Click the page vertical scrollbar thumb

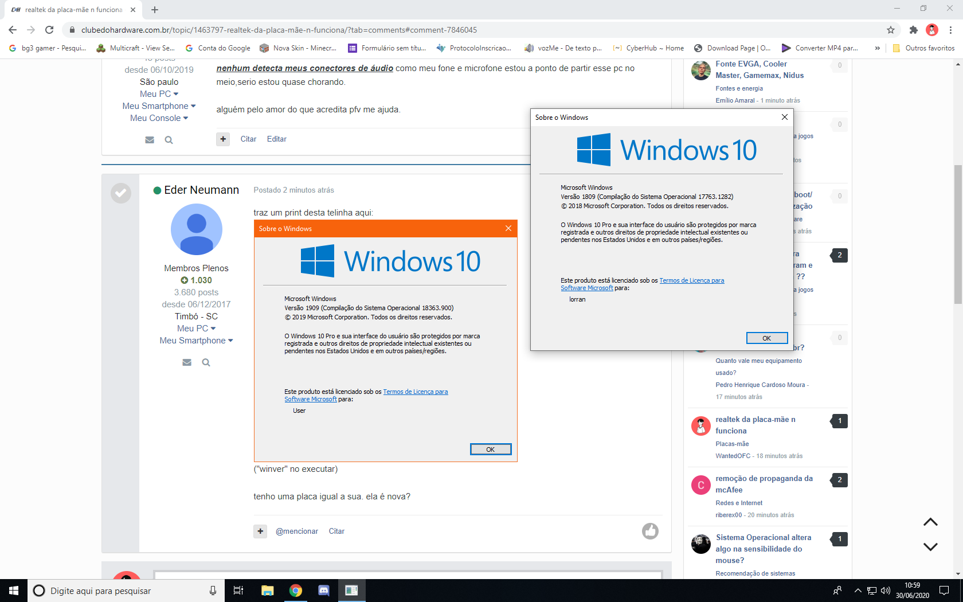point(958,234)
